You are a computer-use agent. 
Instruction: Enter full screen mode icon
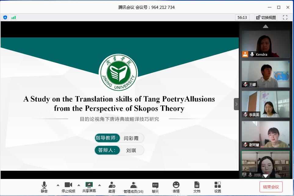[x=285, y=17]
